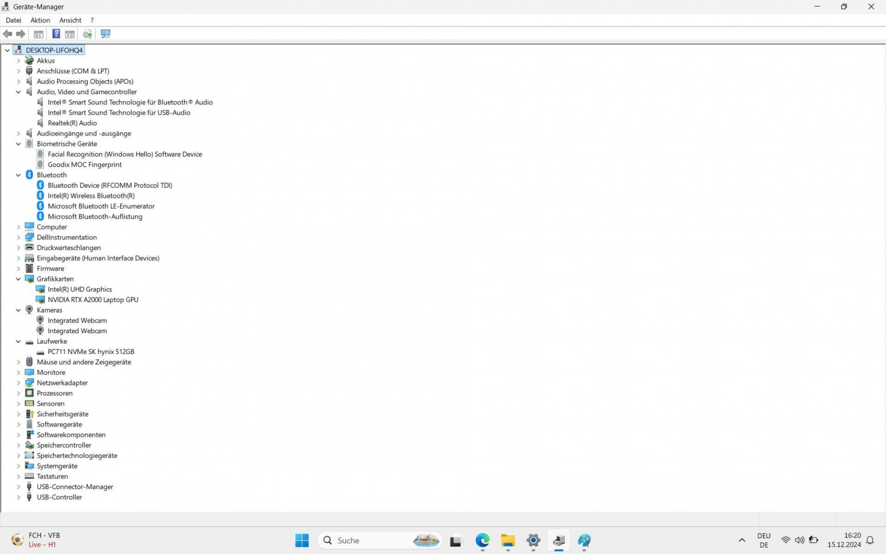Collapse the DESKTOP-LIFOHQ4 root node
886x554 pixels.
coord(7,50)
